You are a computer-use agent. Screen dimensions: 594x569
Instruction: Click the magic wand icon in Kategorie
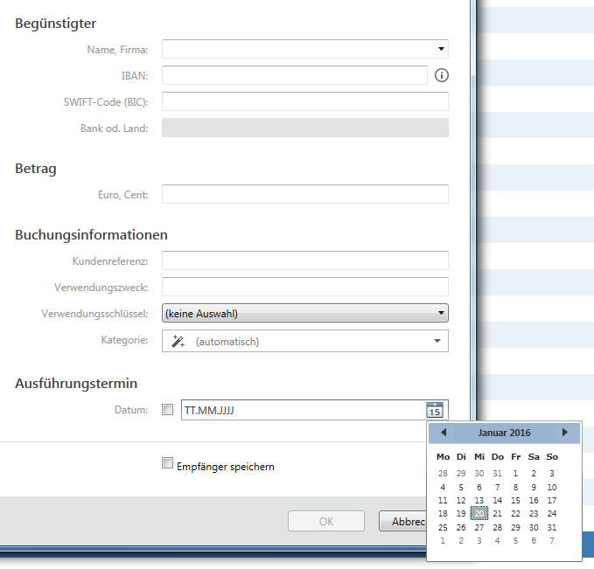point(178,341)
